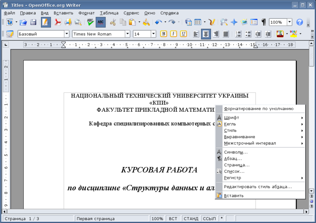The width and height of the screenshot is (316, 223).
Task: Undo the last action
Action: (159, 22)
